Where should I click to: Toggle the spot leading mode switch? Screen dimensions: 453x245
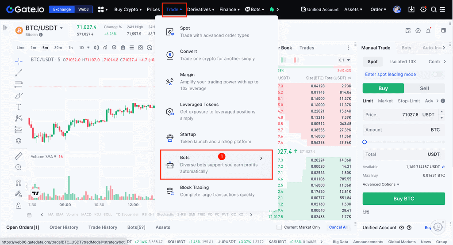[437, 75]
